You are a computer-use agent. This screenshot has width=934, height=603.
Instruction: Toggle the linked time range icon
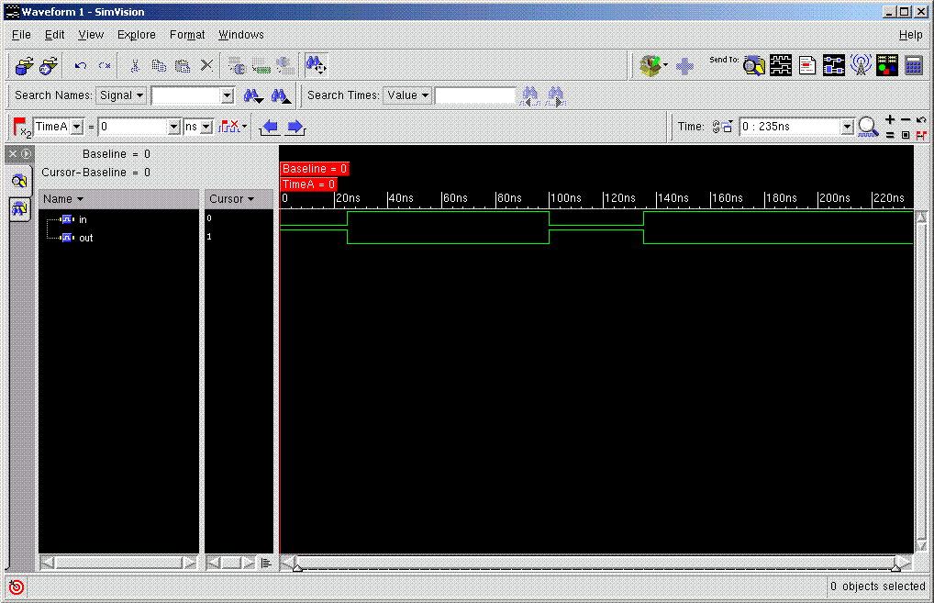[x=722, y=127]
